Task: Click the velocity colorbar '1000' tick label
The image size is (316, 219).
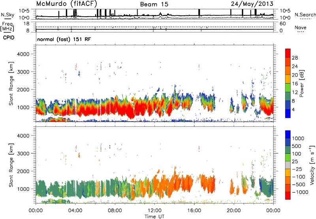Action: click(x=298, y=138)
